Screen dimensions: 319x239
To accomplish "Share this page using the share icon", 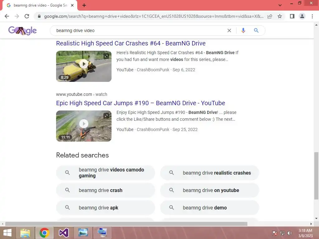I will pyautogui.click(x=270, y=16).
